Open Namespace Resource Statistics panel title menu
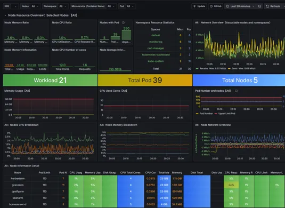This screenshot has height=208, width=285. click(x=155, y=22)
